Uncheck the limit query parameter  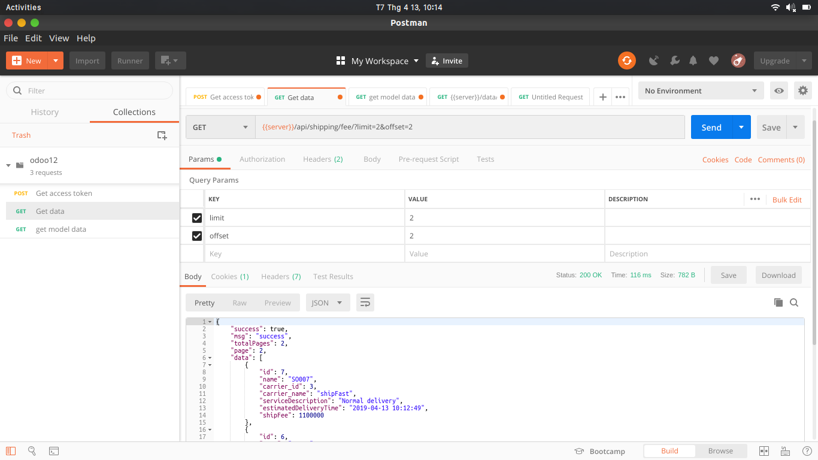point(196,218)
